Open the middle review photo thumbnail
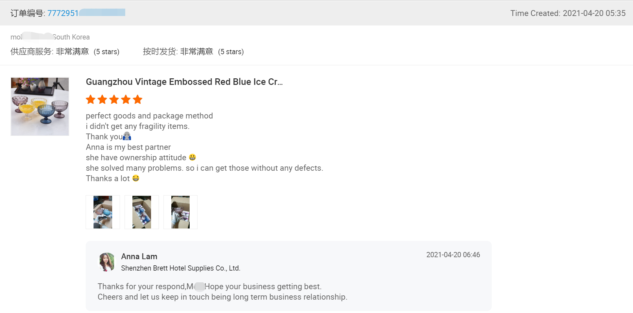The height and width of the screenshot is (313, 633). (142, 212)
